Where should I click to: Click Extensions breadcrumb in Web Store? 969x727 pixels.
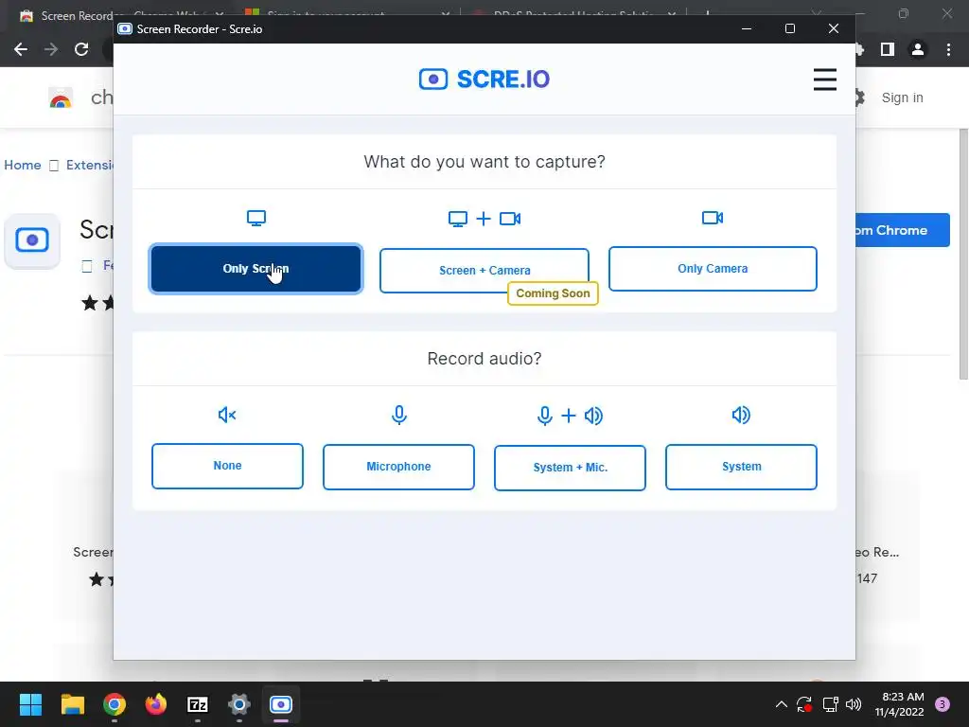(x=90, y=165)
